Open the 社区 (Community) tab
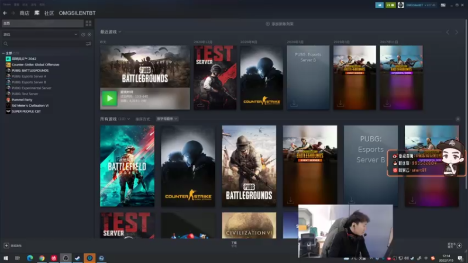Viewport: 468px width, 263px height. coord(49,13)
